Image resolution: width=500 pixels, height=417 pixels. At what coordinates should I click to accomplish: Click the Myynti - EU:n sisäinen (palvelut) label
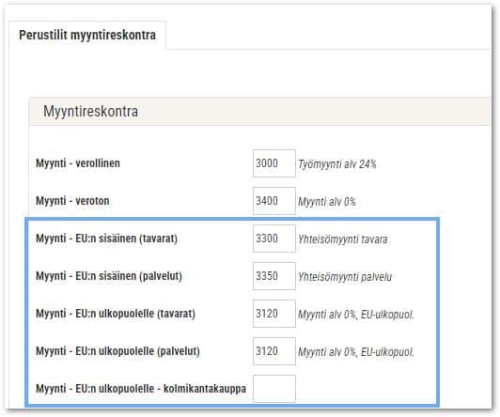(x=109, y=276)
